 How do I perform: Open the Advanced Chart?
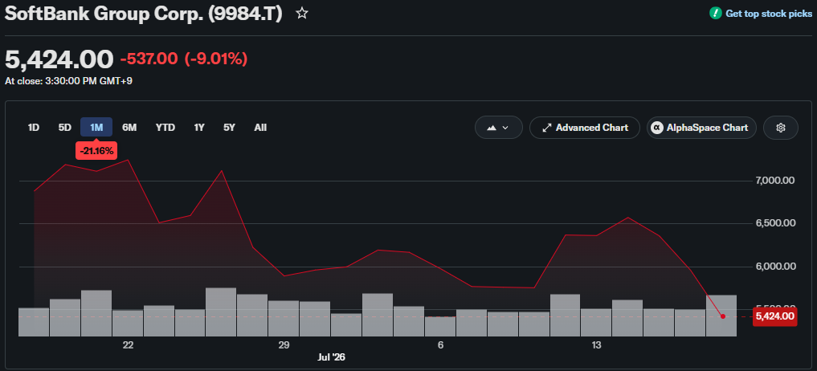click(585, 128)
